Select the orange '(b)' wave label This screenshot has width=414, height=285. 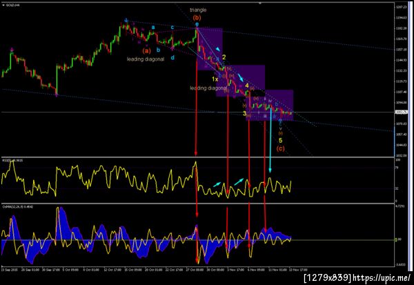[x=197, y=18]
